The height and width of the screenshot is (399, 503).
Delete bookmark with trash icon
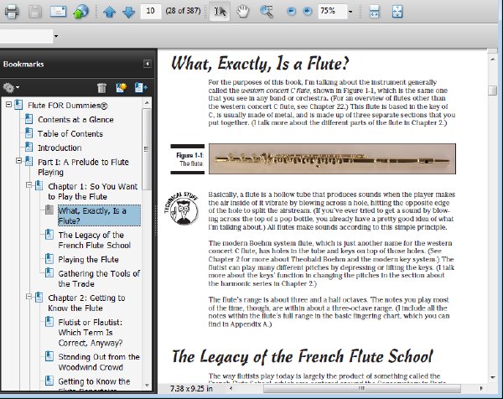[101, 87]
